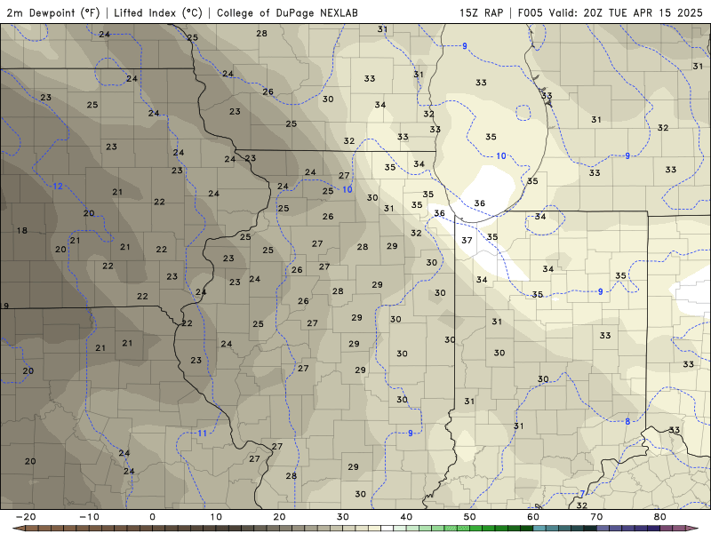This screenshot has width=711, height=533.
Task: Click the color scale label 50
Action: click(470, 517)
